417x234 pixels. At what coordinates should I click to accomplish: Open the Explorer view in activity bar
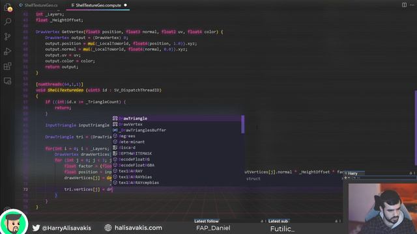[x=8, y=7]
